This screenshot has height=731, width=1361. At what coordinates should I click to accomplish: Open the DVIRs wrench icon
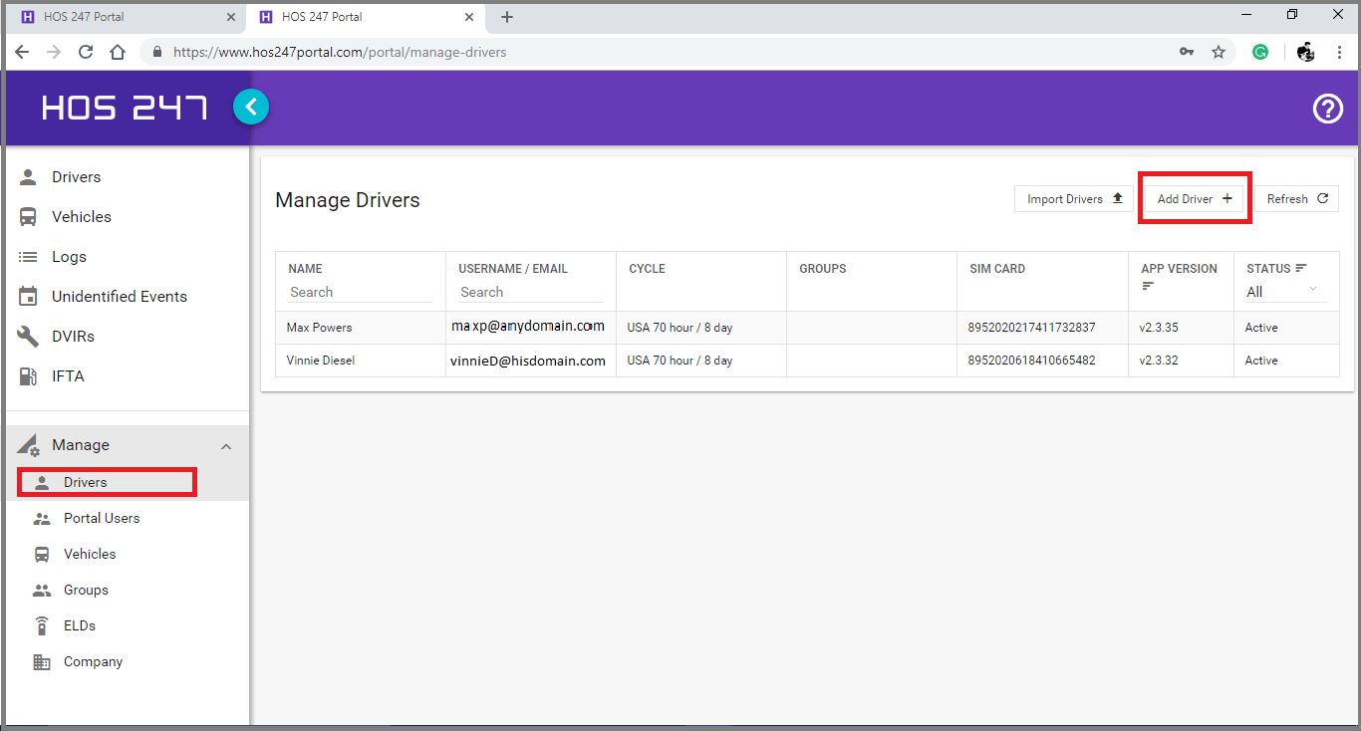coord(30,336)
